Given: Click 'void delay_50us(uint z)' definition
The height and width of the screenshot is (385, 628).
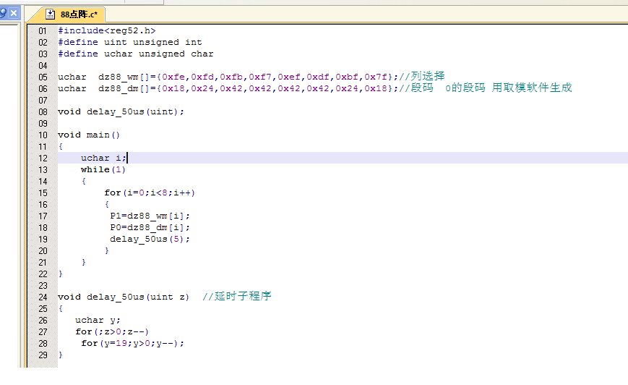Looking at the screenshot, I should (x=124, y=297).
